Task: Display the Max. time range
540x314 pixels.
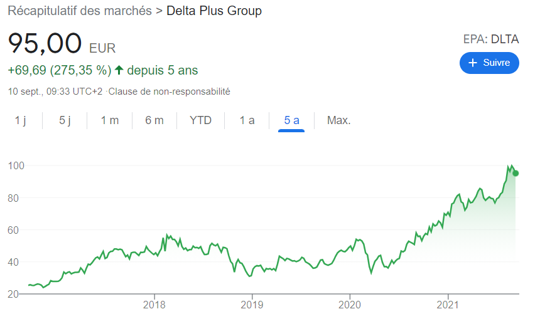Action: pos(338,120)
